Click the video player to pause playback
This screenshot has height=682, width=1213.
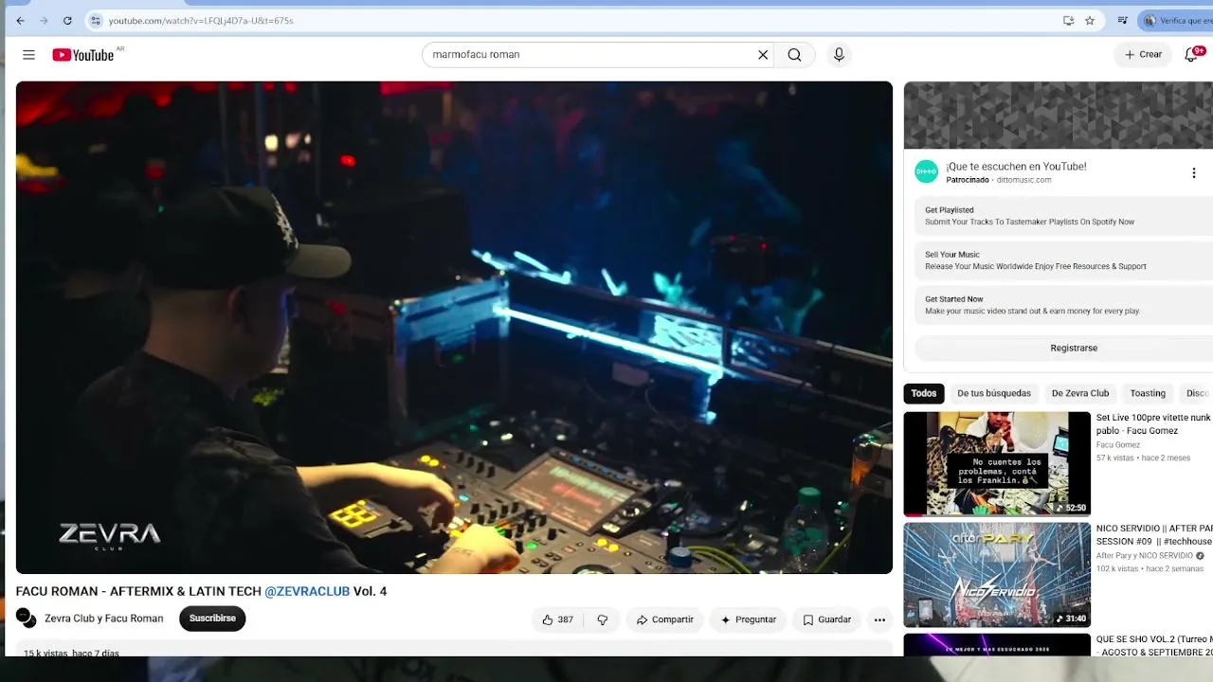454,328
